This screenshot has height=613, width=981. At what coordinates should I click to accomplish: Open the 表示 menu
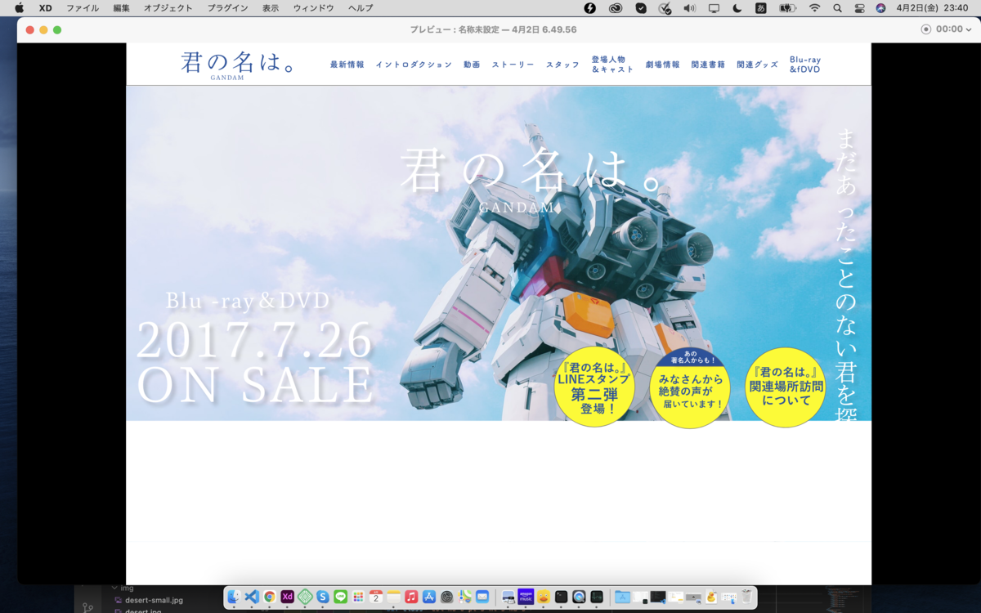[x=271, y=7]
